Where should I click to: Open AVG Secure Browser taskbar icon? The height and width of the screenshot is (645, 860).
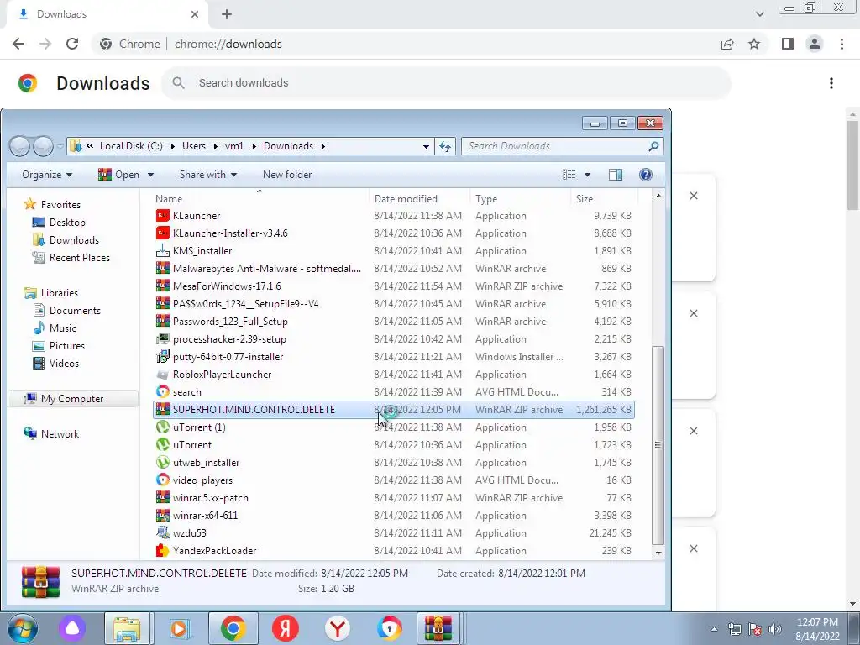[390, 628]
